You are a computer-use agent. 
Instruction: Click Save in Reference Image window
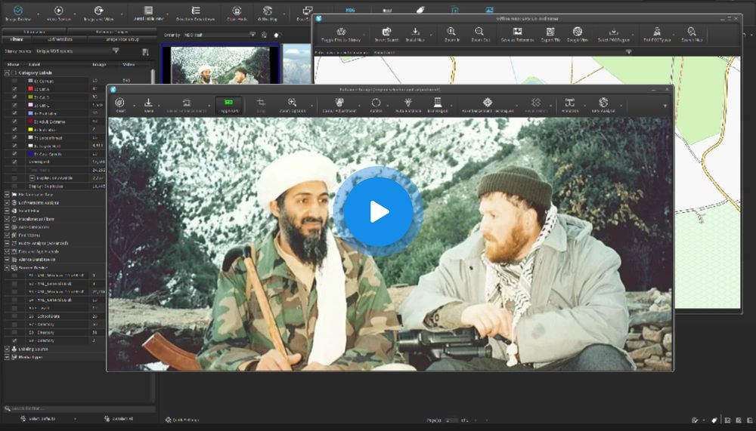[x=148, y=105]
